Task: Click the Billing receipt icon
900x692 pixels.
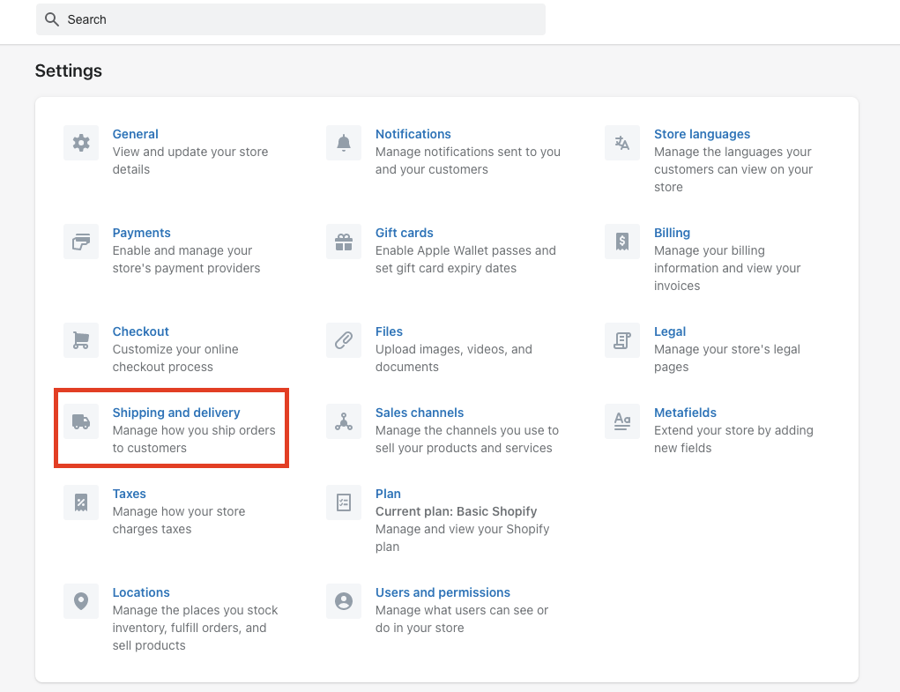Action: [622, 242]
